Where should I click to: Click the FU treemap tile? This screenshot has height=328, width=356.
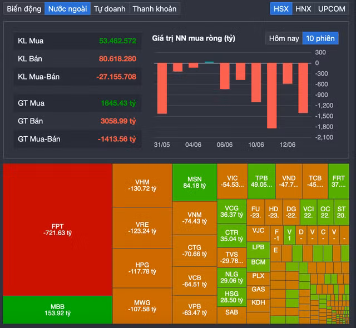coord(256,212)
